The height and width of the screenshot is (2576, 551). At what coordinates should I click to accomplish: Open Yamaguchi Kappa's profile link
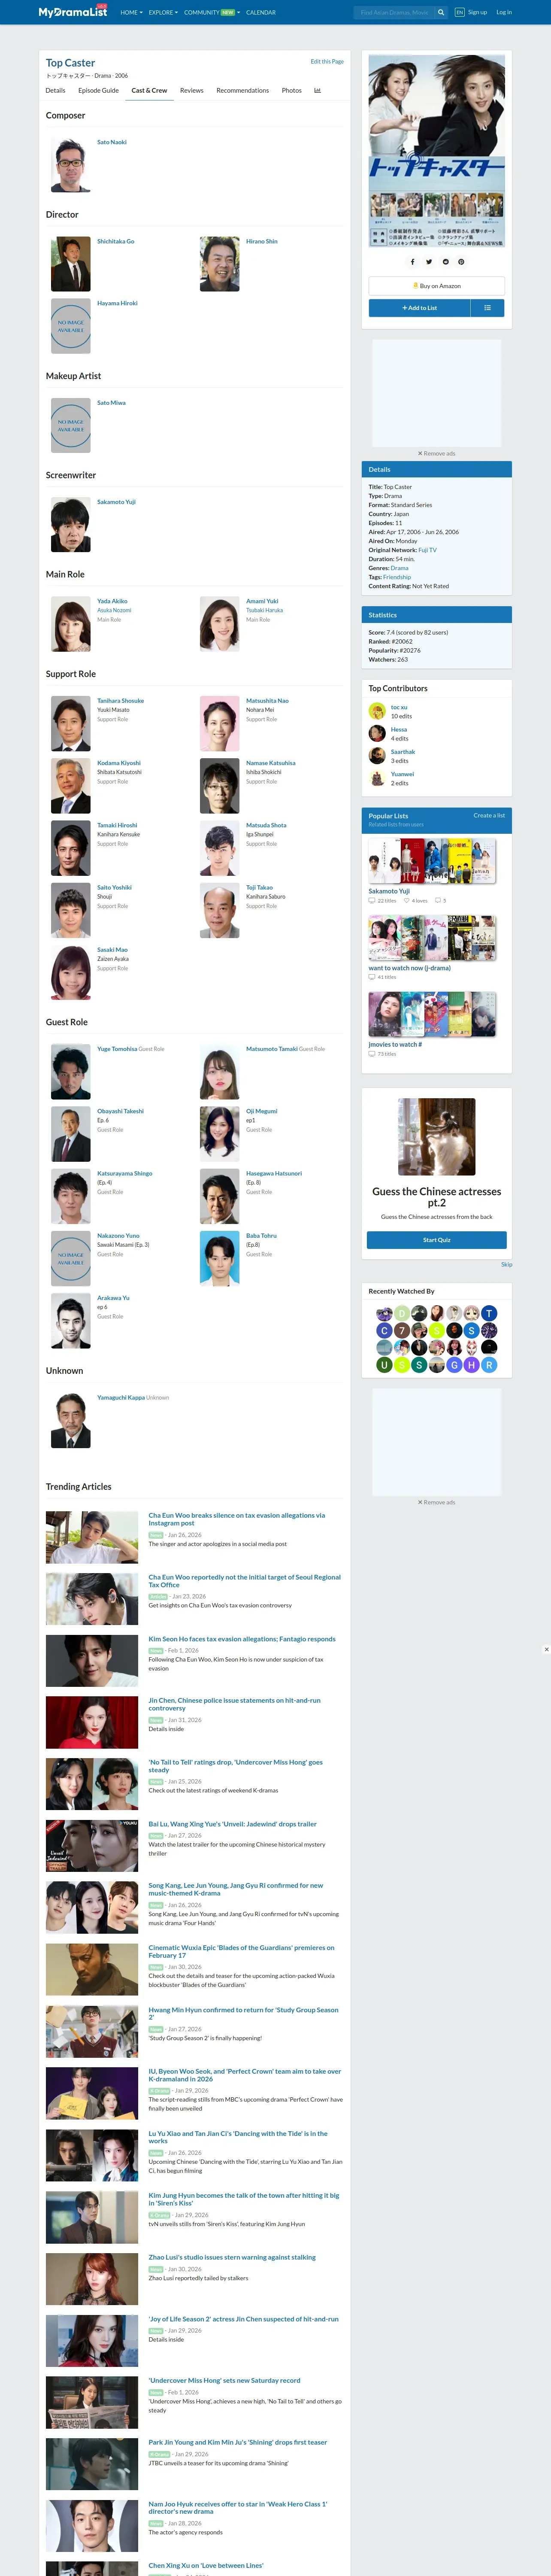coord(121,1398)
